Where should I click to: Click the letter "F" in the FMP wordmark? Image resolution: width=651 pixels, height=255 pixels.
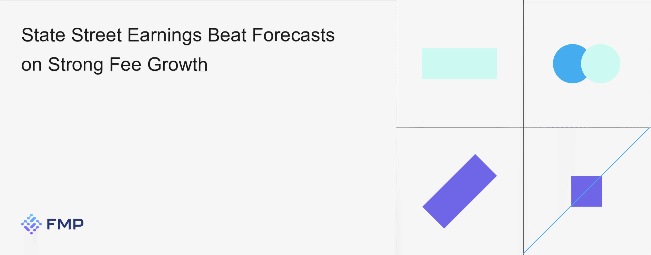pyautogui.click(x=52, y=224)
